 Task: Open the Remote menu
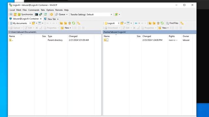point(59,10)
